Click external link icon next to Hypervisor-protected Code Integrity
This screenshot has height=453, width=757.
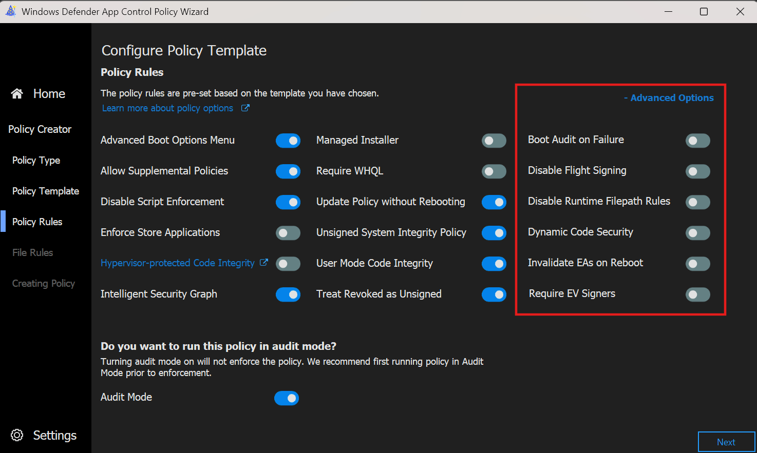pyautogui.click(x=264, y=263)
